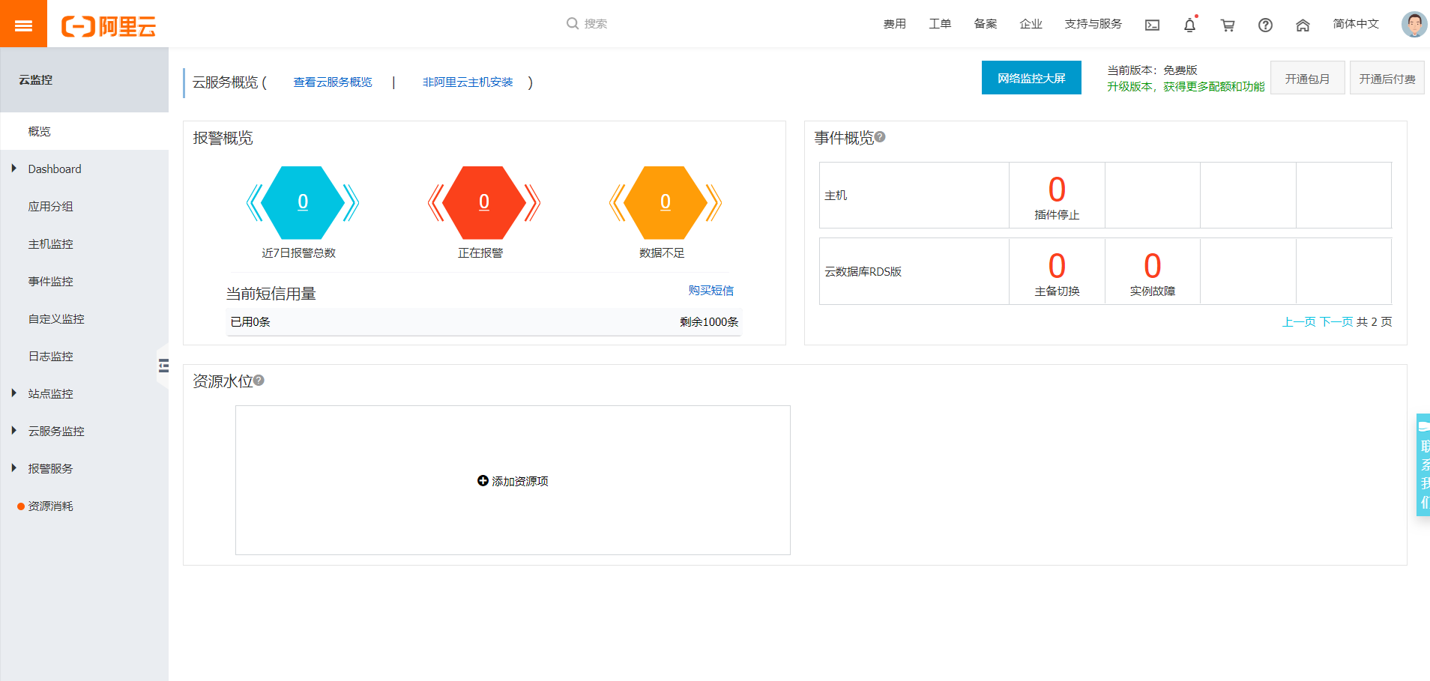
Task: Open the contact us side widget
Action: 1423,464
